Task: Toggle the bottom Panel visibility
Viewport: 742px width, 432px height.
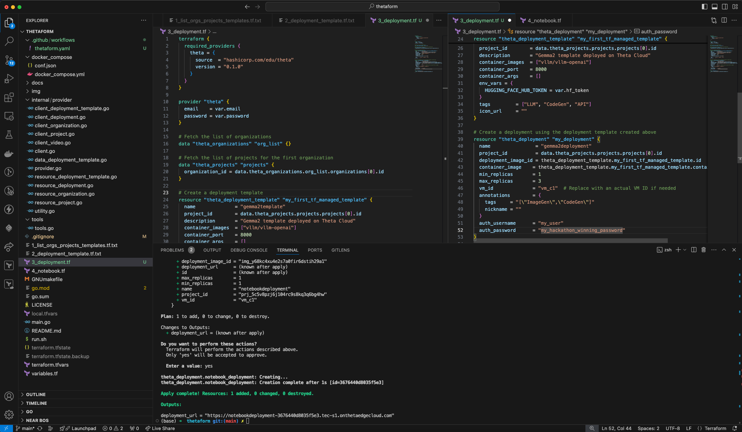Action: coord(714,6)
